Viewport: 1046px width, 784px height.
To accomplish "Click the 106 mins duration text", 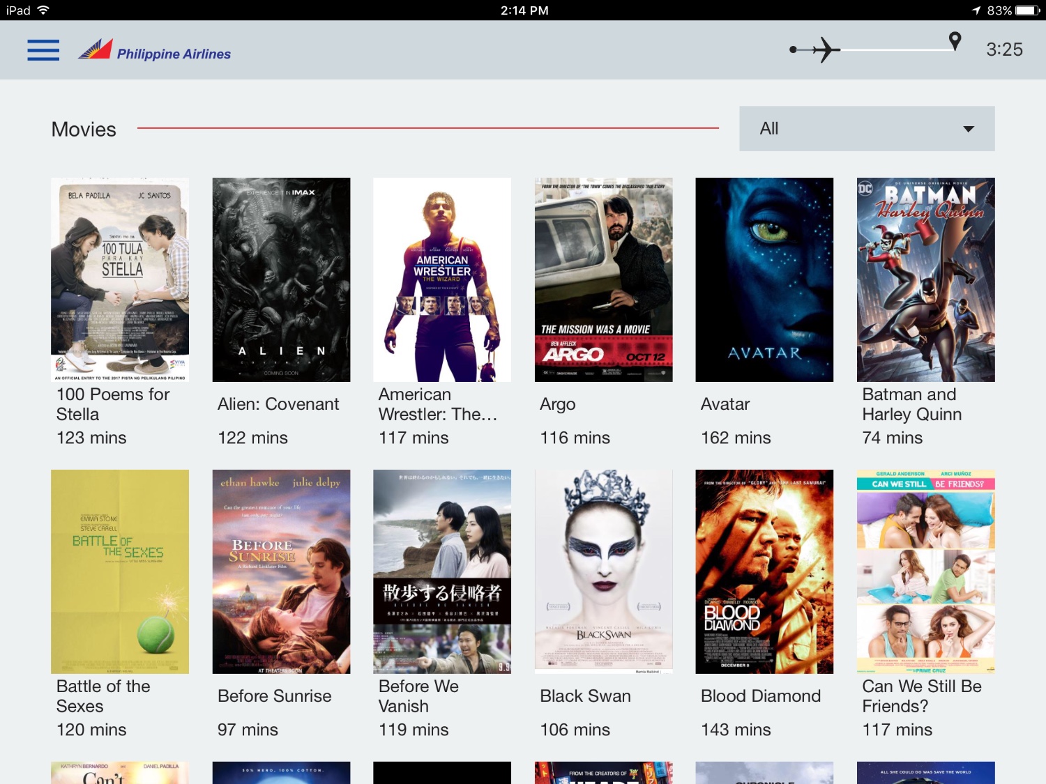I will (x=575, y=730).
